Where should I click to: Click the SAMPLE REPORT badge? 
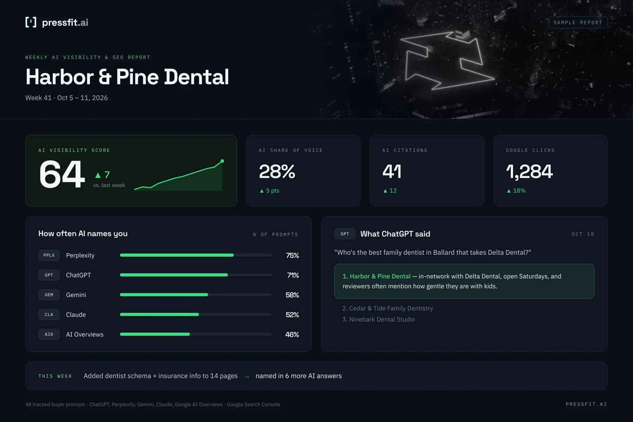pyautogui.click(x=578, y=23)
